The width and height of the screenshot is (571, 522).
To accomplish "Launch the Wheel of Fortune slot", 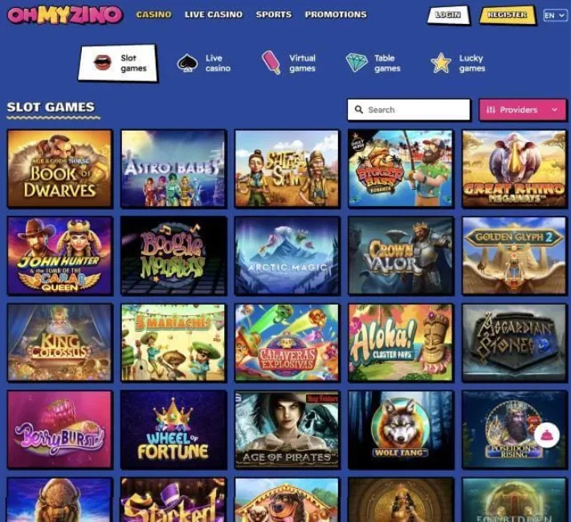I will (x=173, y=429).
